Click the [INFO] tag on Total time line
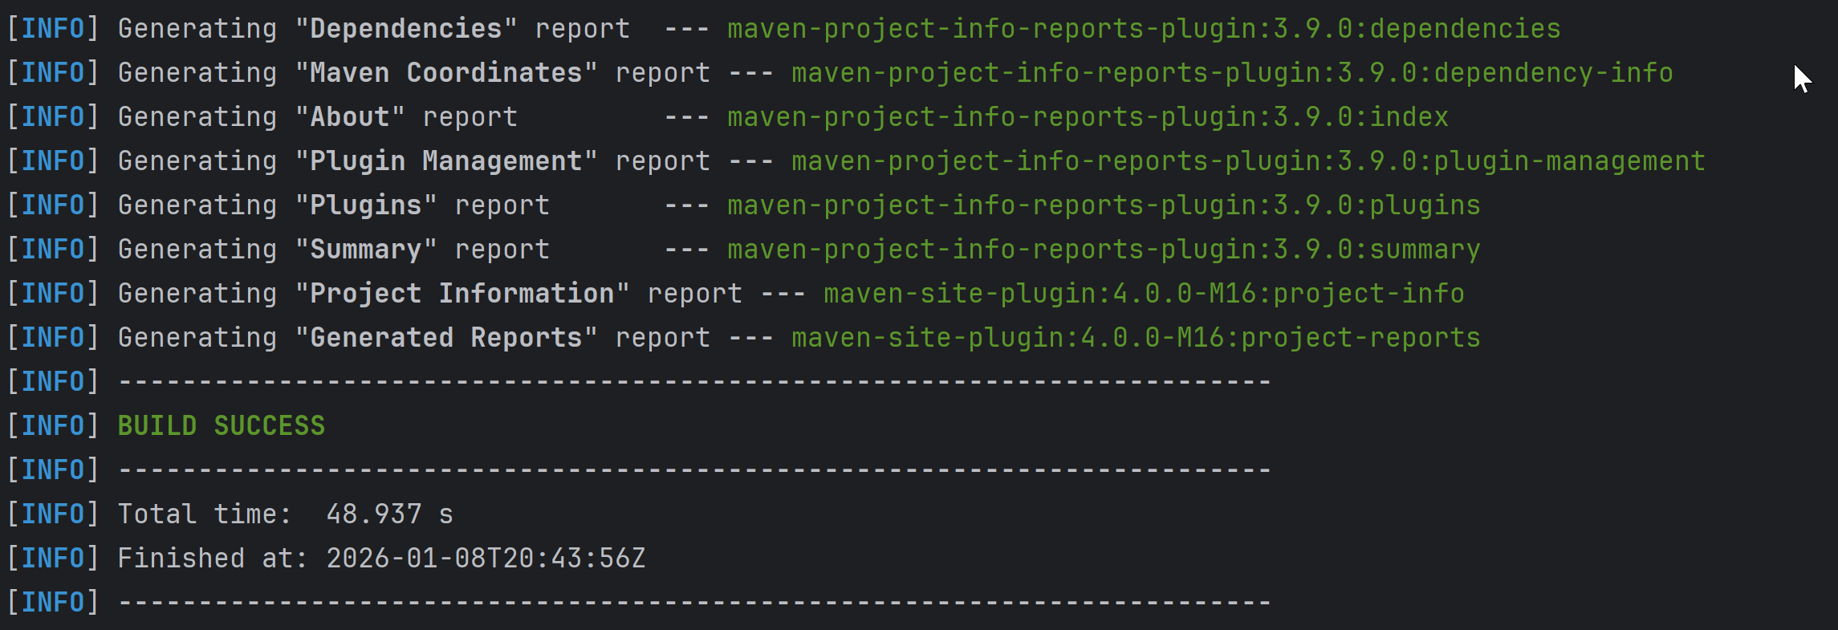 pos(53,514)
